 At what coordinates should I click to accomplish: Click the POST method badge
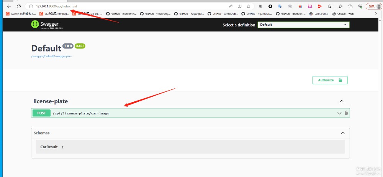[41, 113]
